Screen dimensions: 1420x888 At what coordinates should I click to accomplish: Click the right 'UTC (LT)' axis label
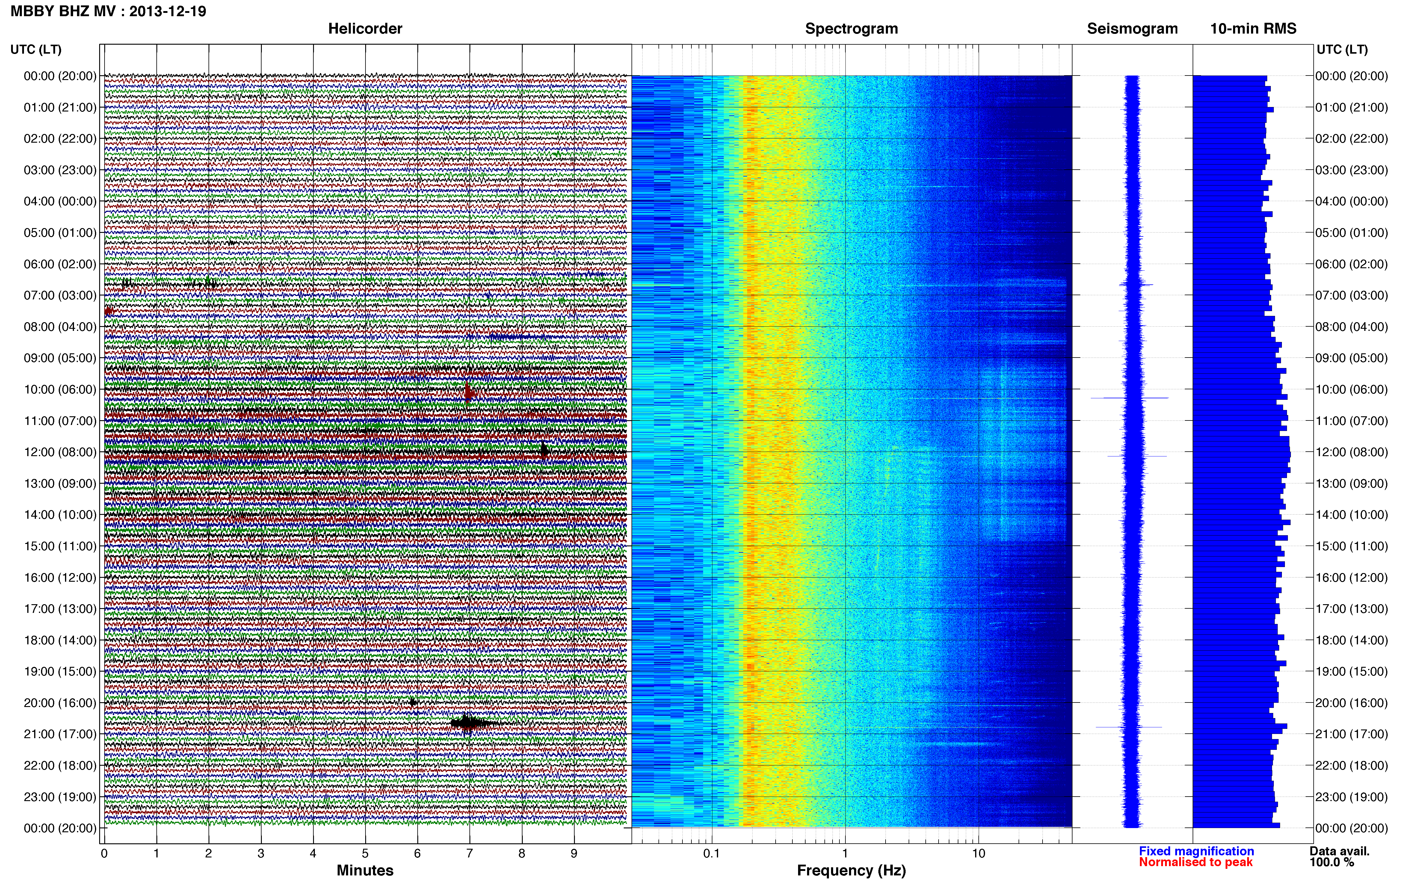pyautogui.click(x=1342, y=49)
